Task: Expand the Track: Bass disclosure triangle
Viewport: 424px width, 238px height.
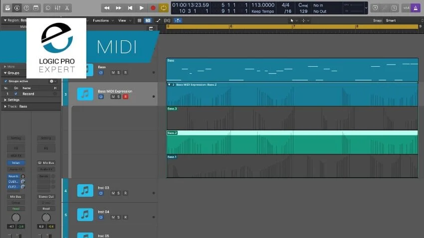Action: click(5, 107)
